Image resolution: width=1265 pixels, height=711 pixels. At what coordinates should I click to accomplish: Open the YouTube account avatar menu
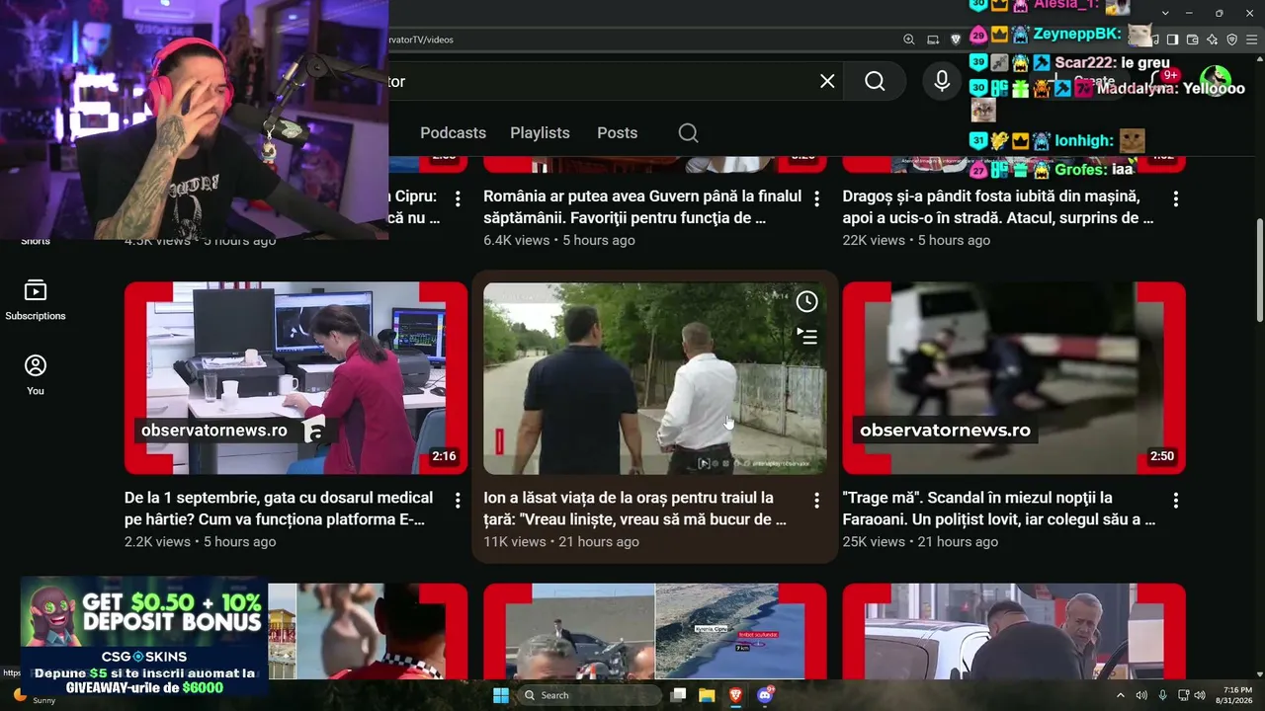[1215, 81]
